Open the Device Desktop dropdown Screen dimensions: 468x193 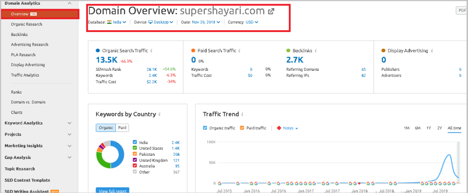161,22
